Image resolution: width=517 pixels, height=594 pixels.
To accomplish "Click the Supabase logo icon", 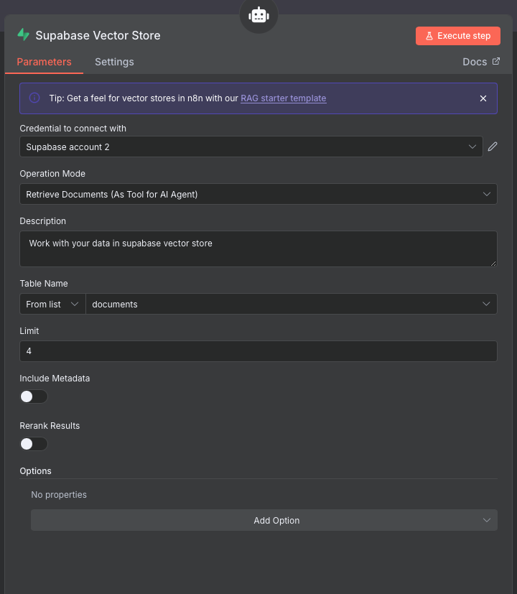I will [x=24, y=34].
